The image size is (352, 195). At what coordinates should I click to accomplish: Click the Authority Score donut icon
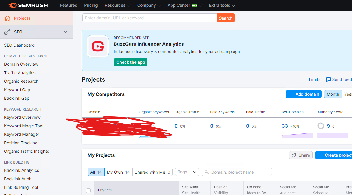click(x=321, y=126)
